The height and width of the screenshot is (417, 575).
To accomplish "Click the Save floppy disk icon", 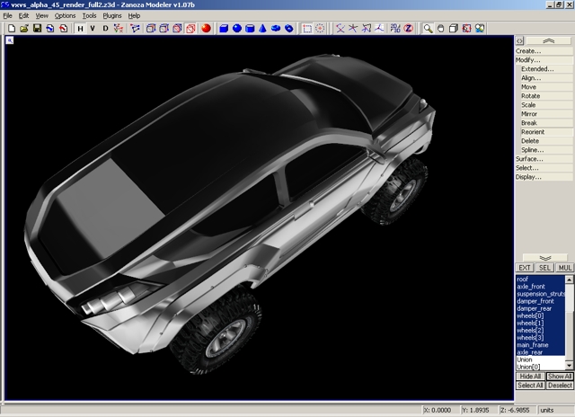I will (37, 29).
